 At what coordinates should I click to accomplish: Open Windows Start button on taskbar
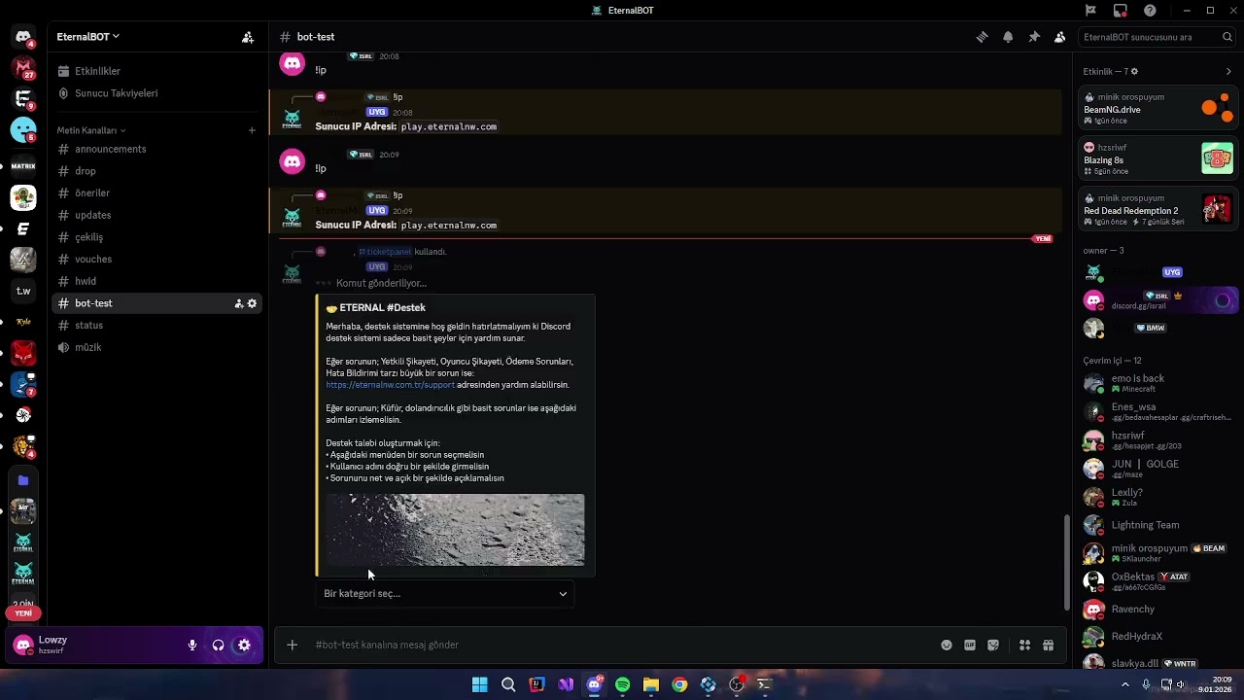(x=480, y=684)
